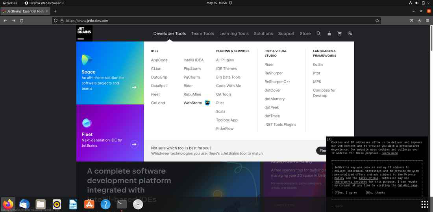Open Firefox Pocket save icon
The width and height of the screenshot is (433, 212).
[x=411, y=21]
